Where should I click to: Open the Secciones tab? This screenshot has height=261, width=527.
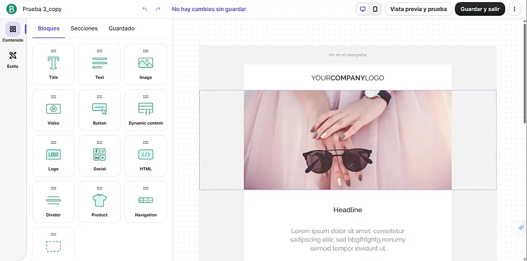84,28
